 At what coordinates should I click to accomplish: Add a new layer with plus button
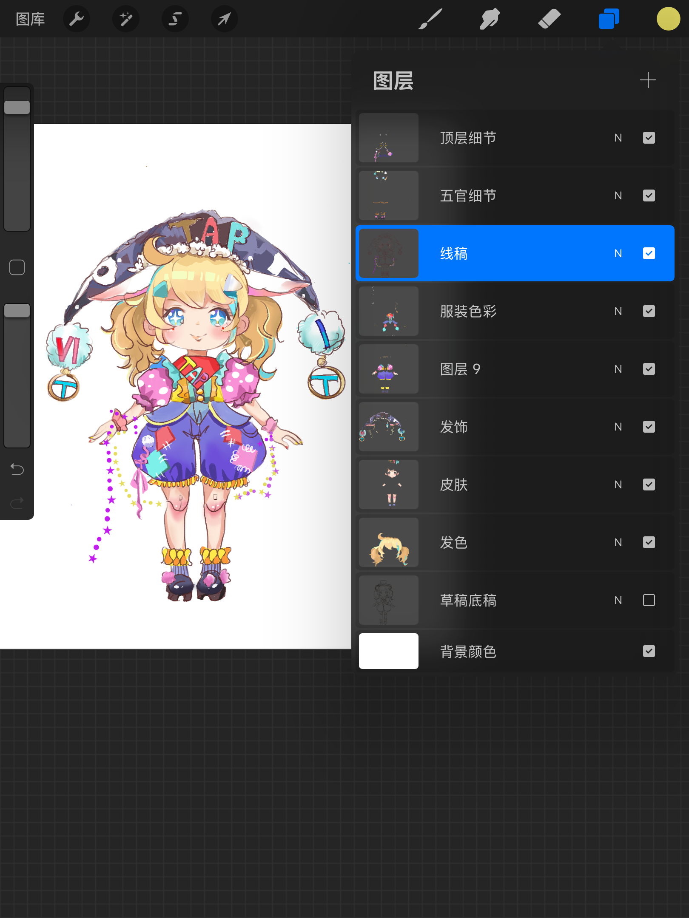648,80
